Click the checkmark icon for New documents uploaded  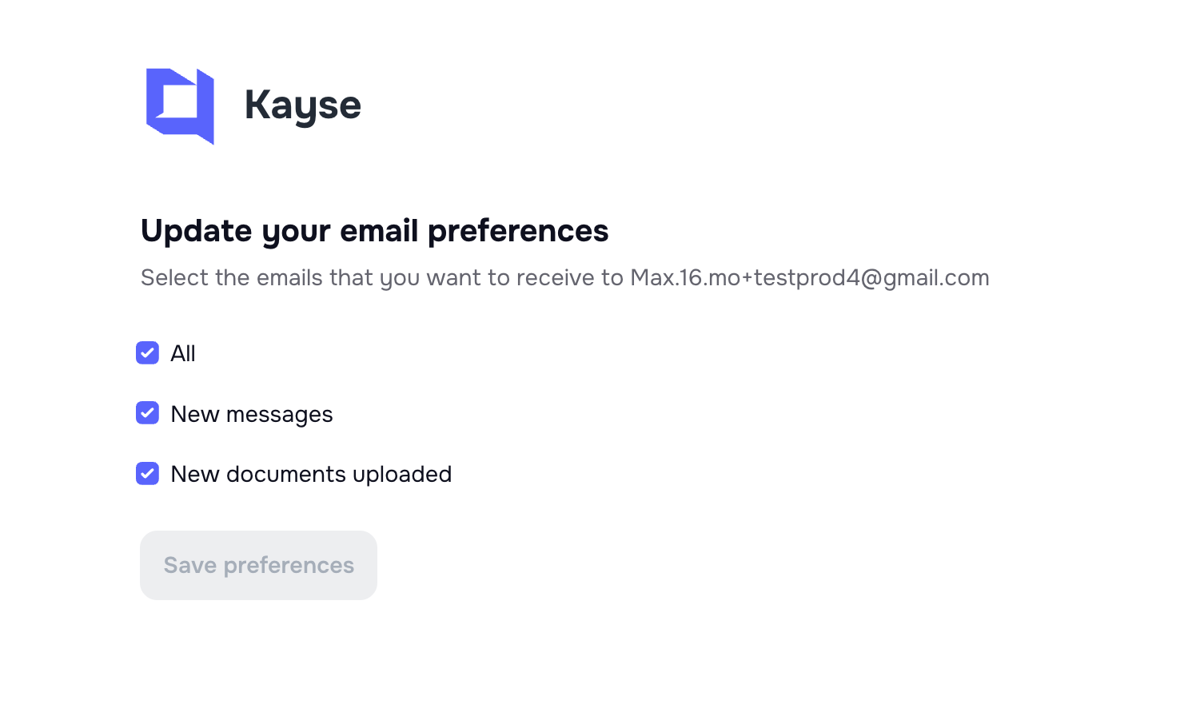pos(147,473)
